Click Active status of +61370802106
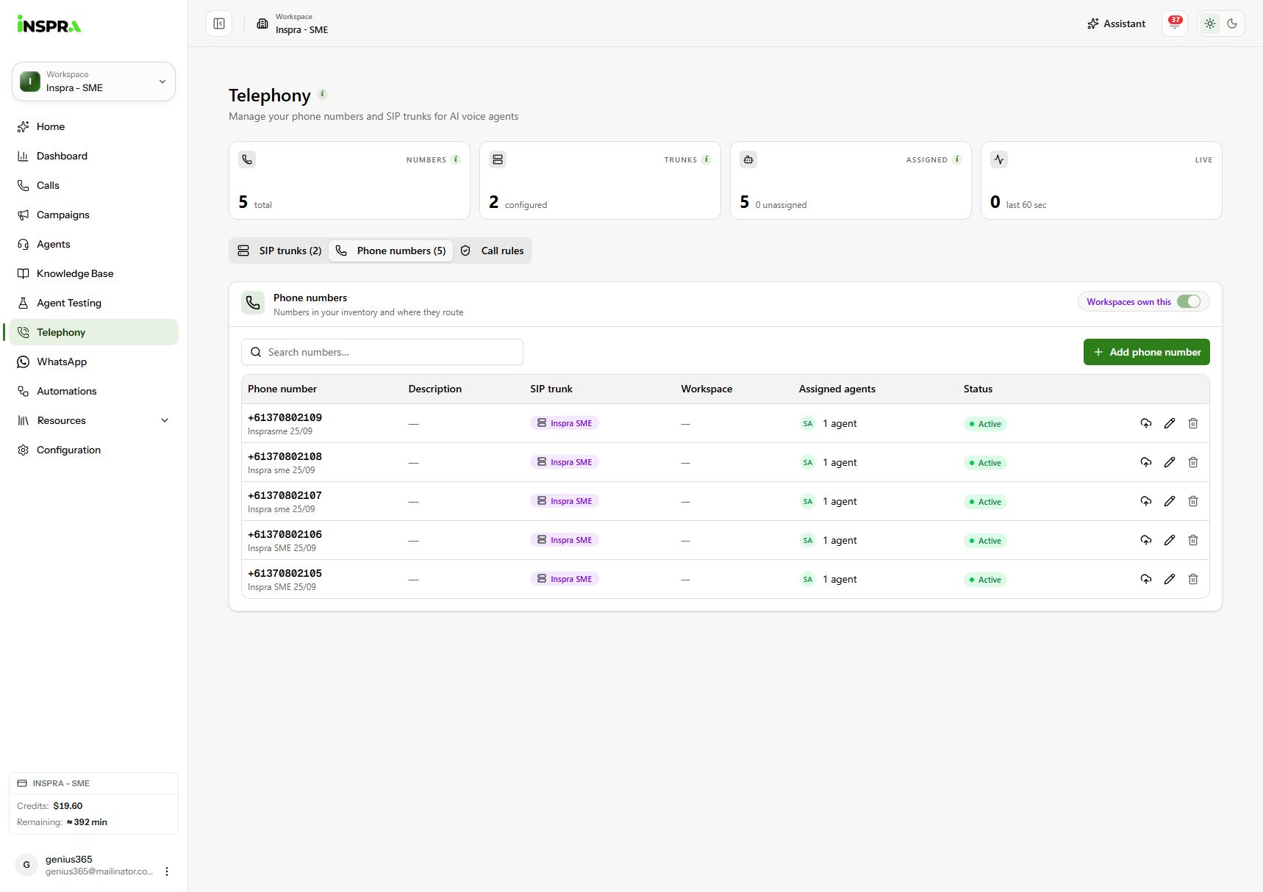Screen dimensions: 1263x892 pyautogui.click(x=985, y=541)
